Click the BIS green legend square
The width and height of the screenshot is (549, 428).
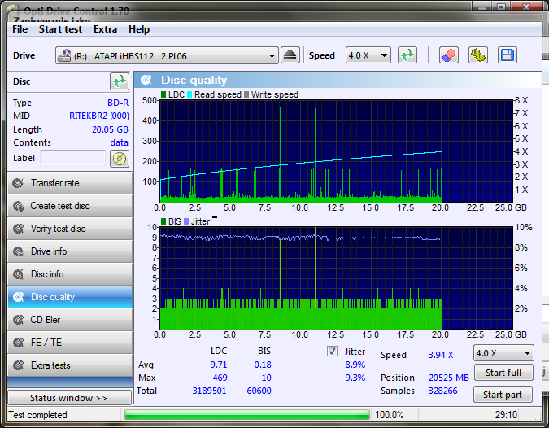[x=163, y=221]
